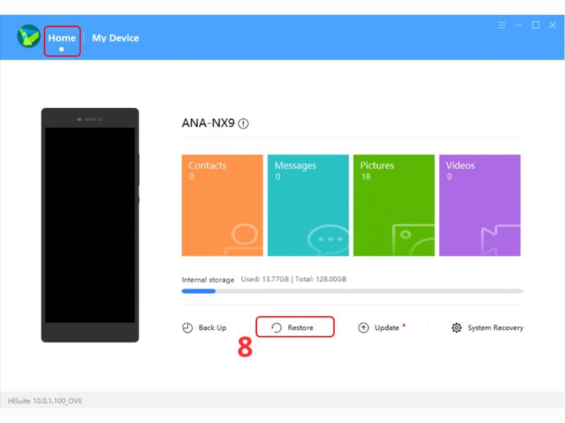Click HiSuite 10.0.1.100_OVE version text
This screenshot has height=423, width=565.
click(45, 400)
